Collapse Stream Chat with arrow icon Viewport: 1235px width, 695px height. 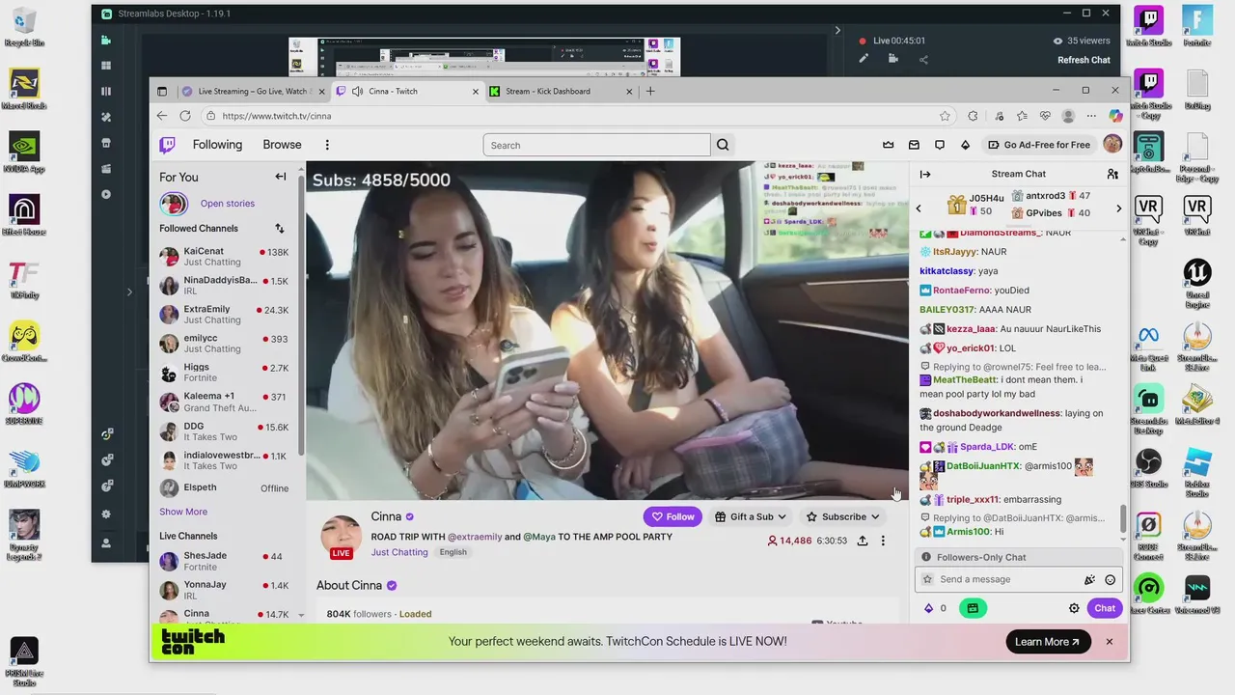coord(925,174)
